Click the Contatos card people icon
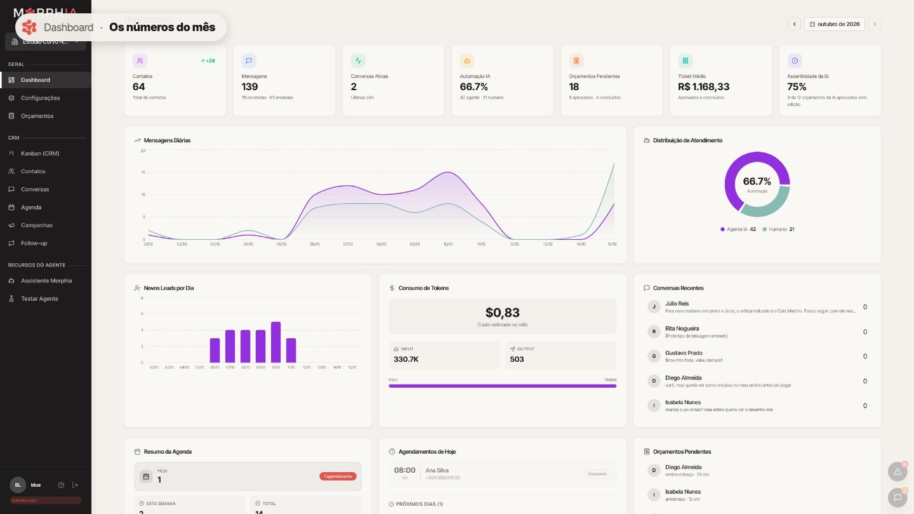Image resolution: width=914 pixels, height=514 pixels. pos(140,61)
